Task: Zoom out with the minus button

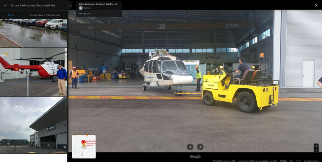Action: 316,151
